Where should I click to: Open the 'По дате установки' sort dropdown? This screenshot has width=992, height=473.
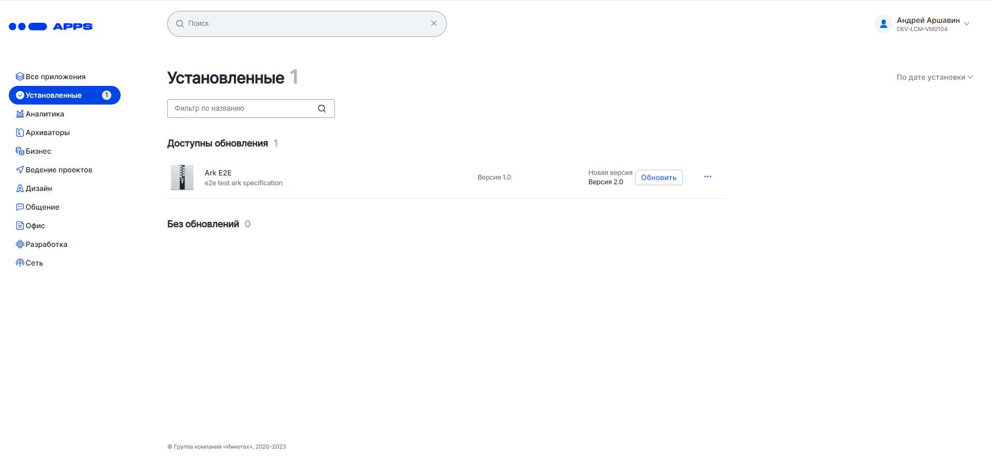click(x=934, y=77)
